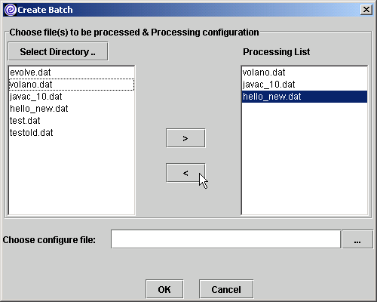The width and height of the screenshot is (377, 302).
Task: Select javac_10.dat in the Processing List
Action: (305, 85)
